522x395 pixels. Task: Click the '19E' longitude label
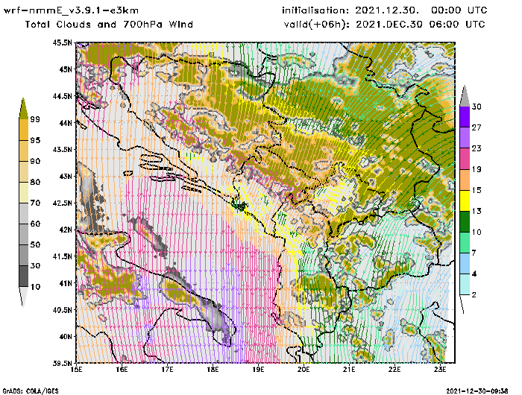(x=258, y=370)
